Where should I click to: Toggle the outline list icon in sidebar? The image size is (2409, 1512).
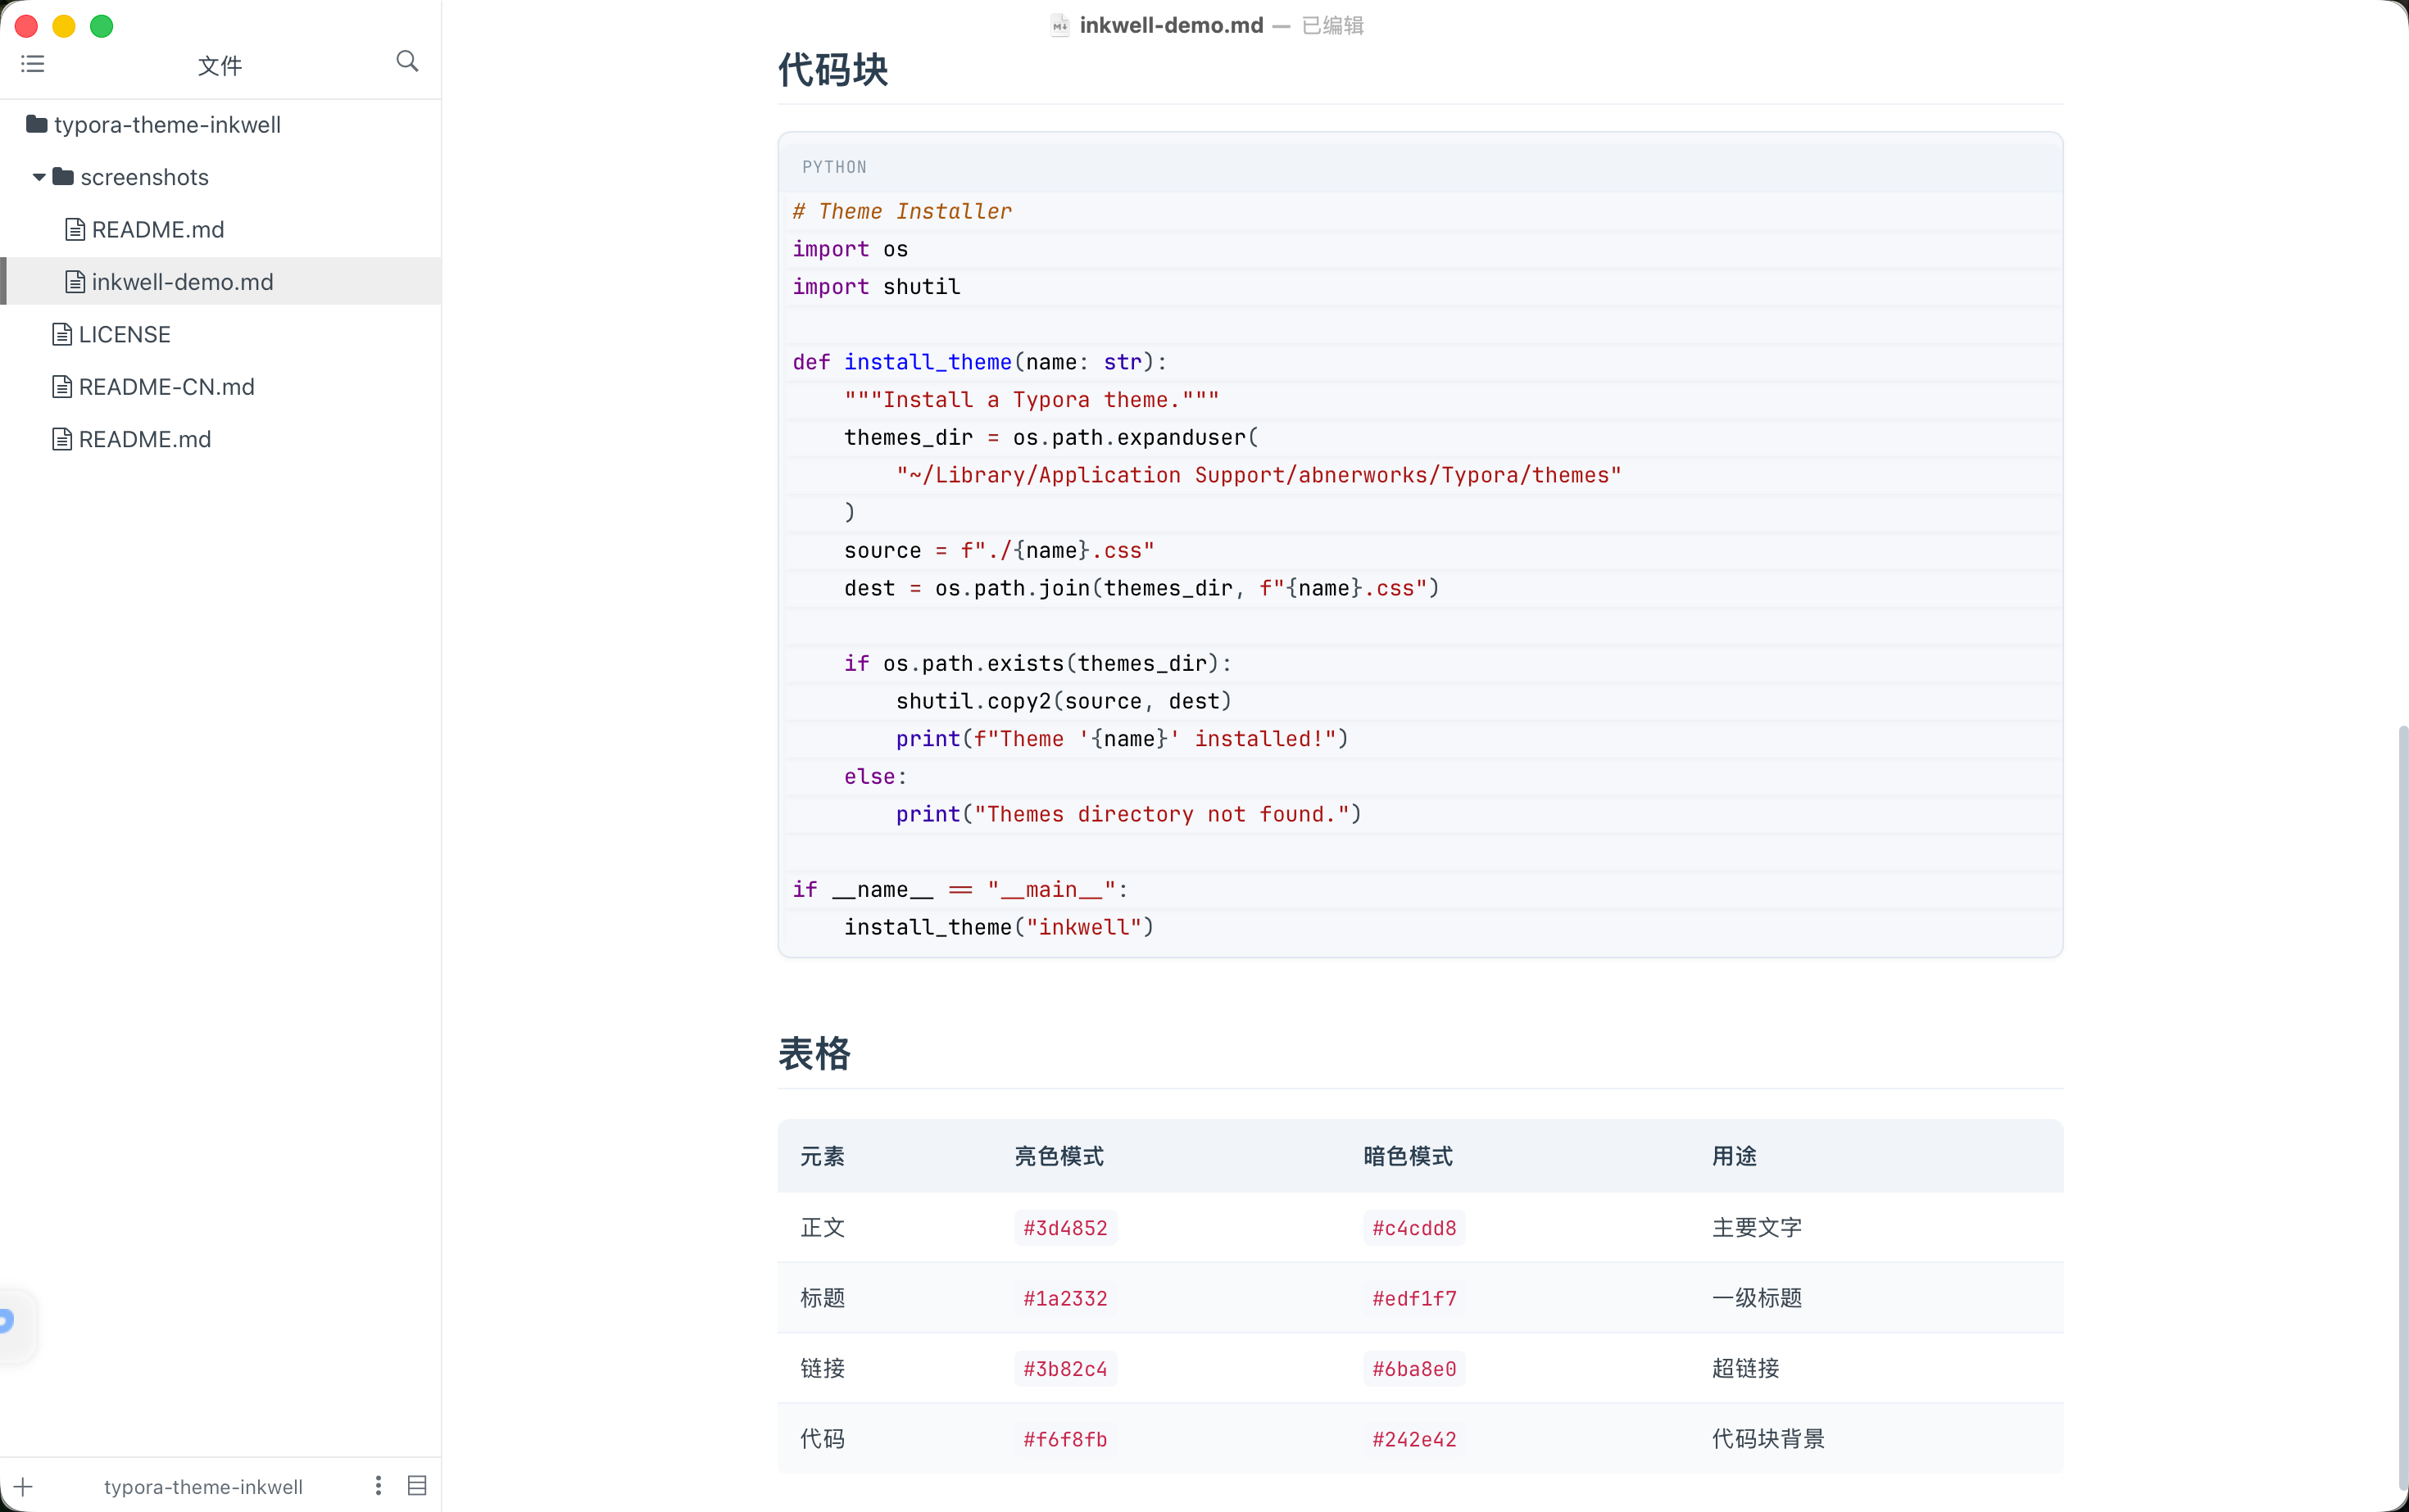(32, 64)
